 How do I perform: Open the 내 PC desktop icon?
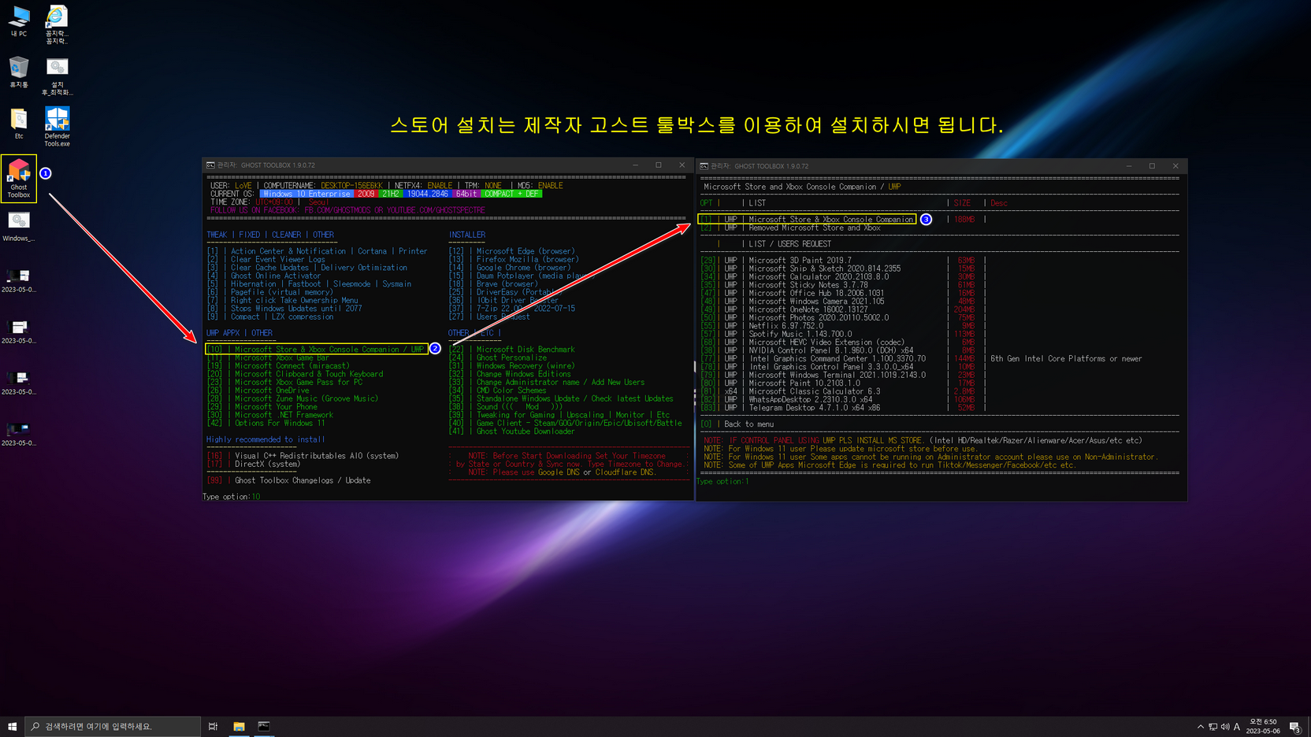(x=19, y=21)
